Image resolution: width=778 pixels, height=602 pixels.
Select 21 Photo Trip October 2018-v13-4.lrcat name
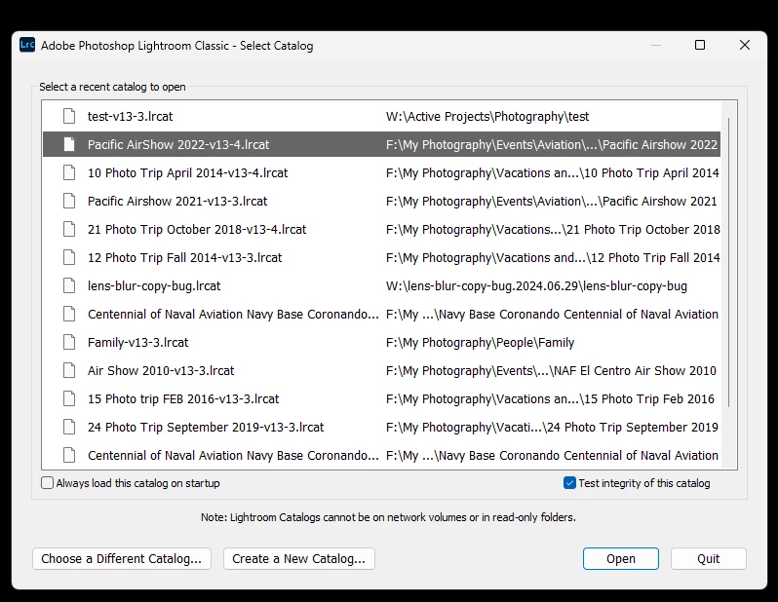click(197, 230)
